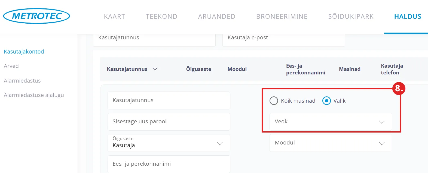Expand the Moodul dropdown
Image resolution: width=428 pixels, height=173 pixels.
(331, 143)
